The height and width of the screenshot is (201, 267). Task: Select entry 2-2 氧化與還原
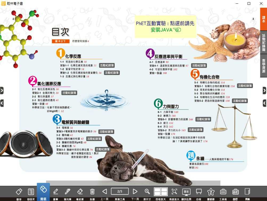click(x=43, y=97)
